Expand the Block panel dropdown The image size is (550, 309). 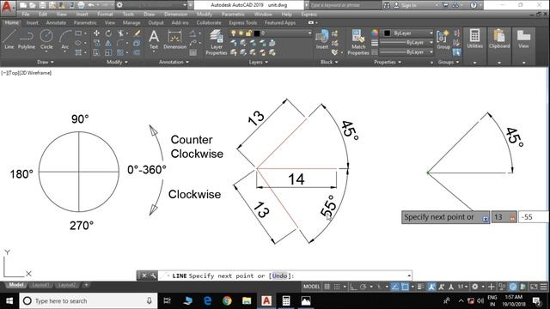(329, 62)
